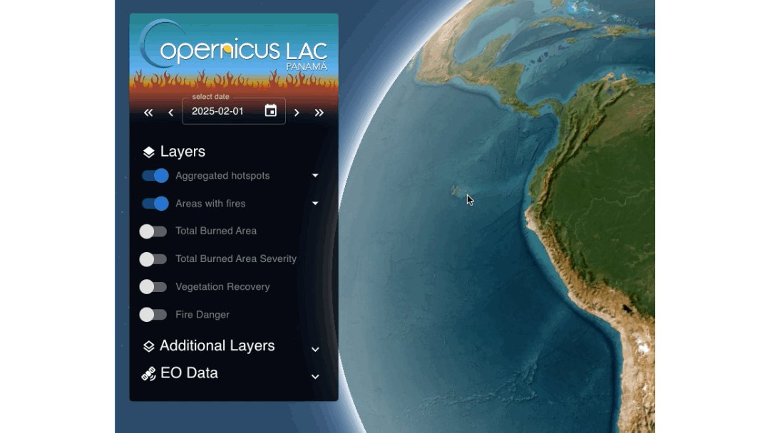Expand Areas with fires dropdown arrow
Screen dimensions: 770x433
tap(315, 203)
